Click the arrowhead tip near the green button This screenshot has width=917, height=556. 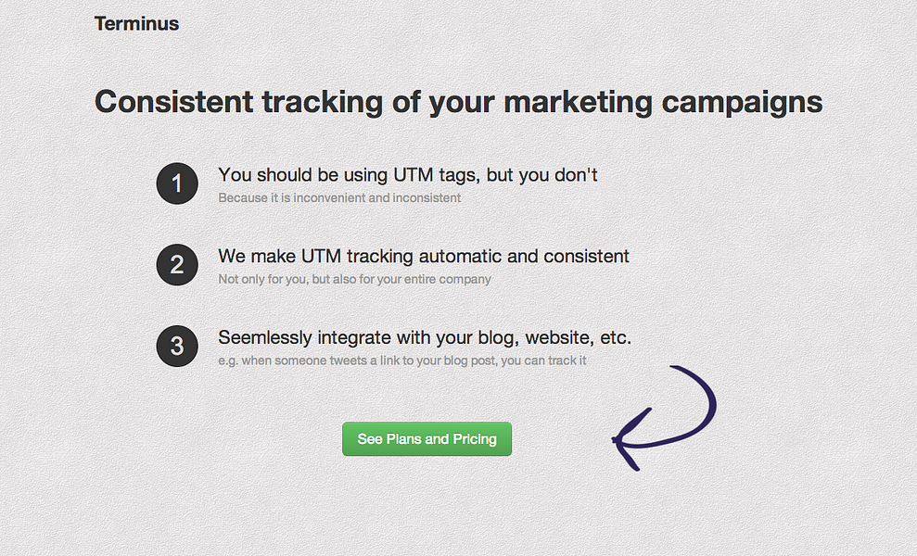pyautogui.click(x=617, y=440)
